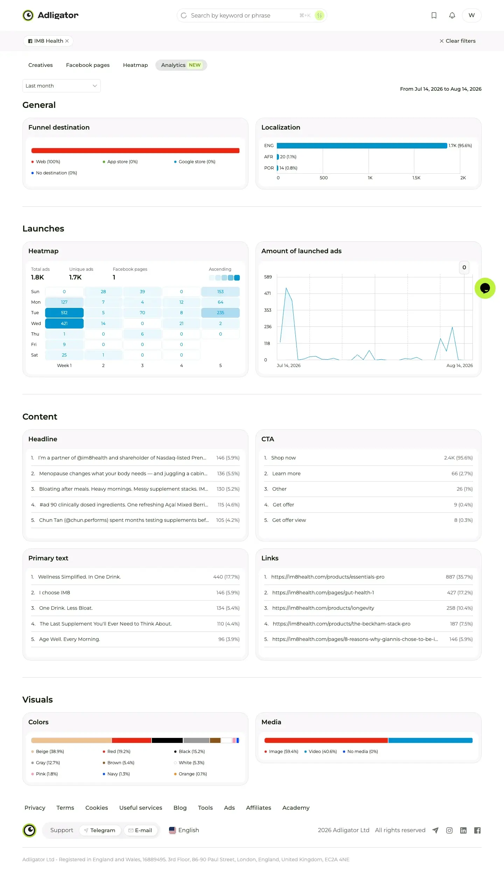Open the bookmarks icon
The height and width of the screenshot is (877, 504).
click(434, 15)
